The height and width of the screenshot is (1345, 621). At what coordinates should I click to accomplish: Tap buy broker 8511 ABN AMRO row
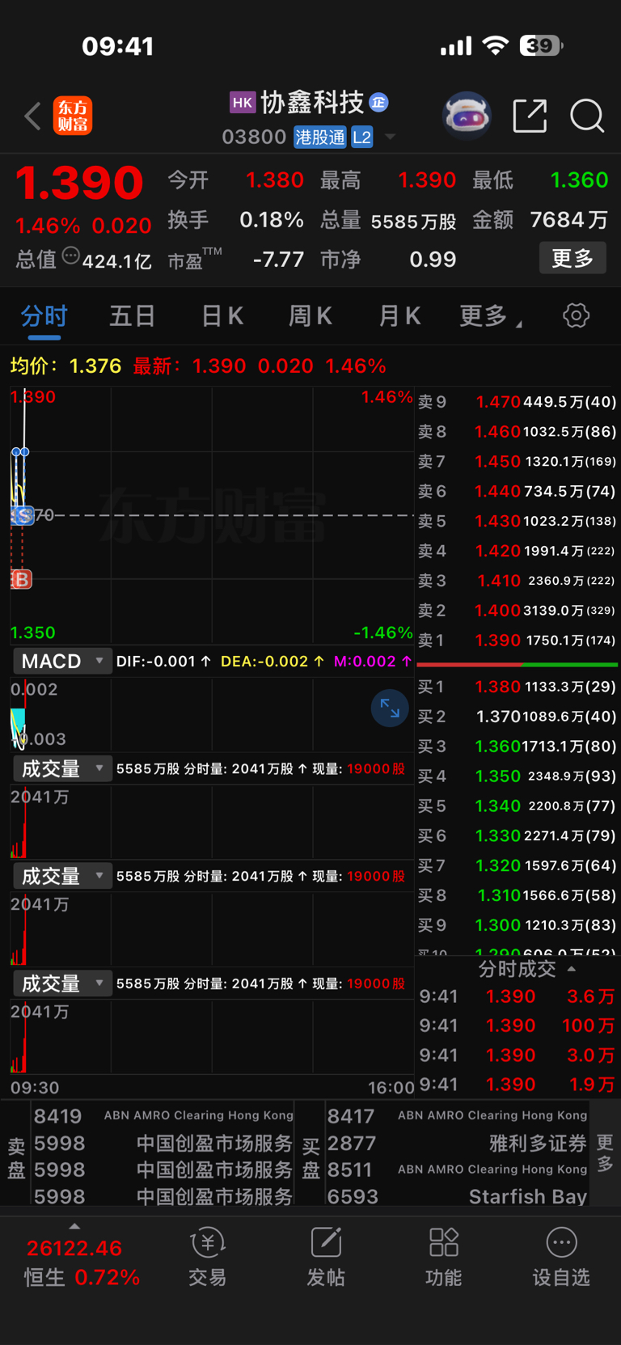point(457,1169)
